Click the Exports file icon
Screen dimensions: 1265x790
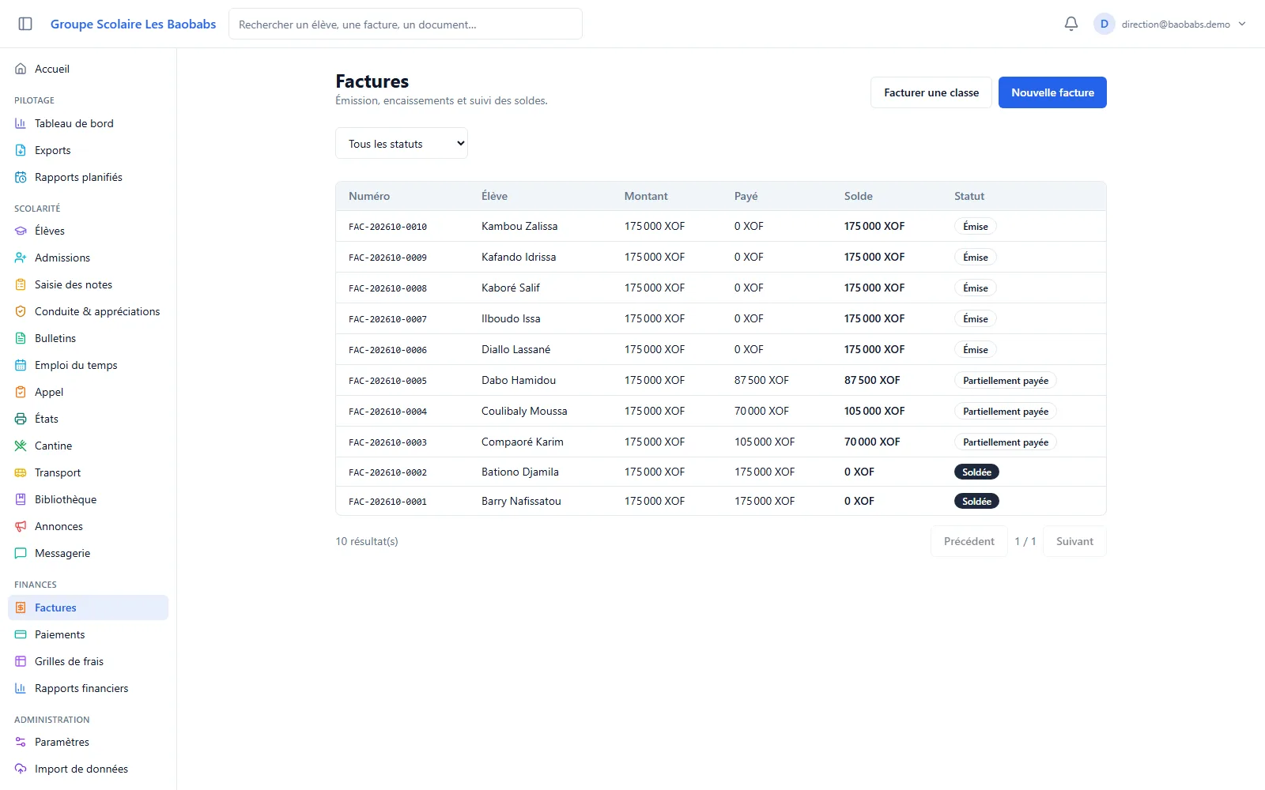pos(21,150)
